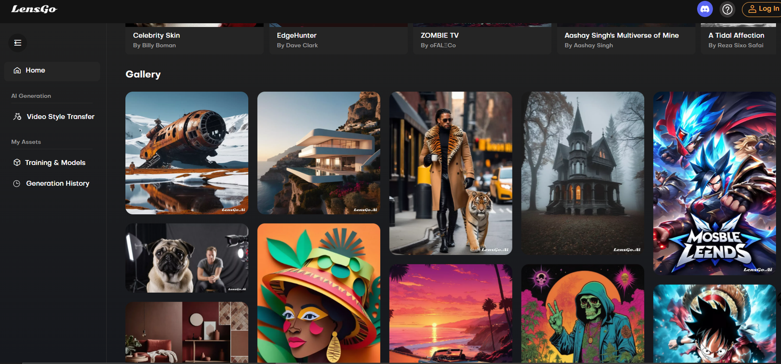Click the Training & Models cube icon

click(x=17, y=162)
